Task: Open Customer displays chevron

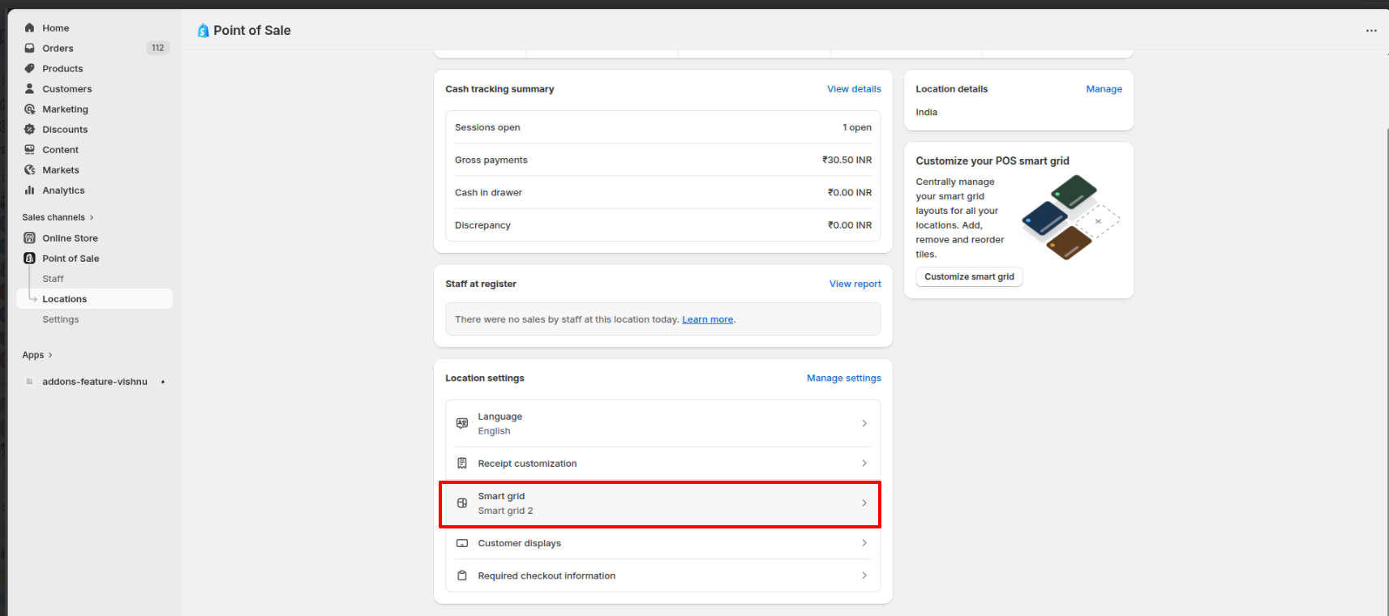Action: point(864,543)
